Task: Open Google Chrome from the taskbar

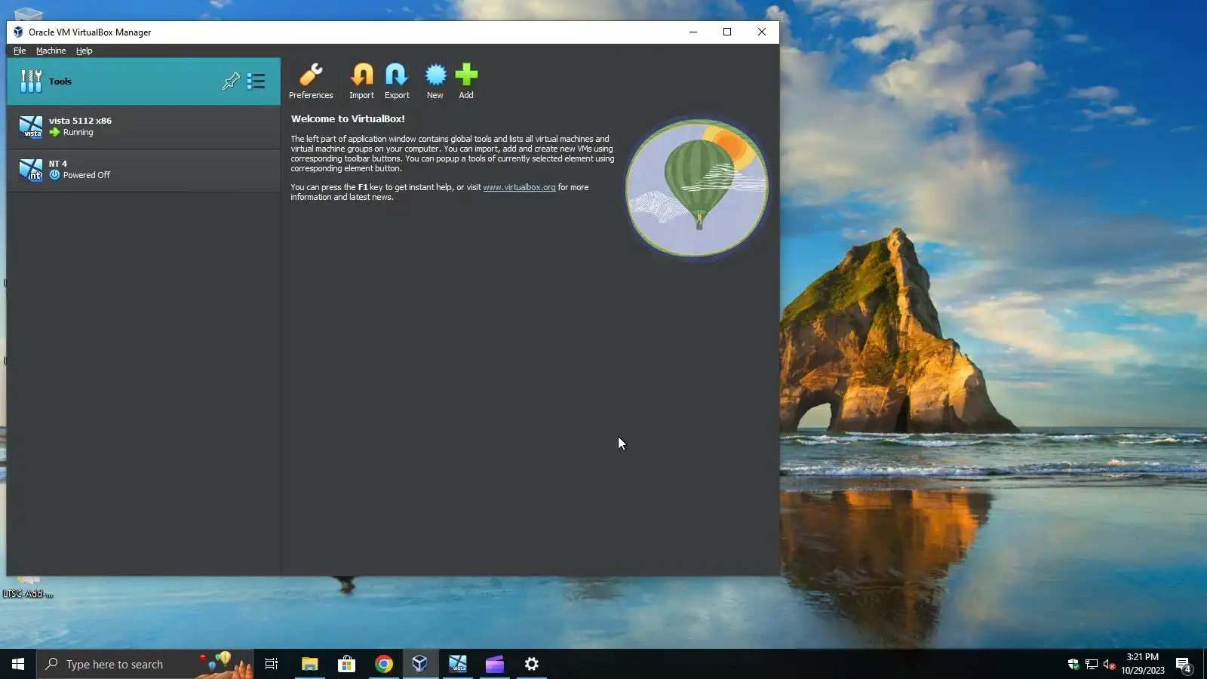Action: coord(384,664)
